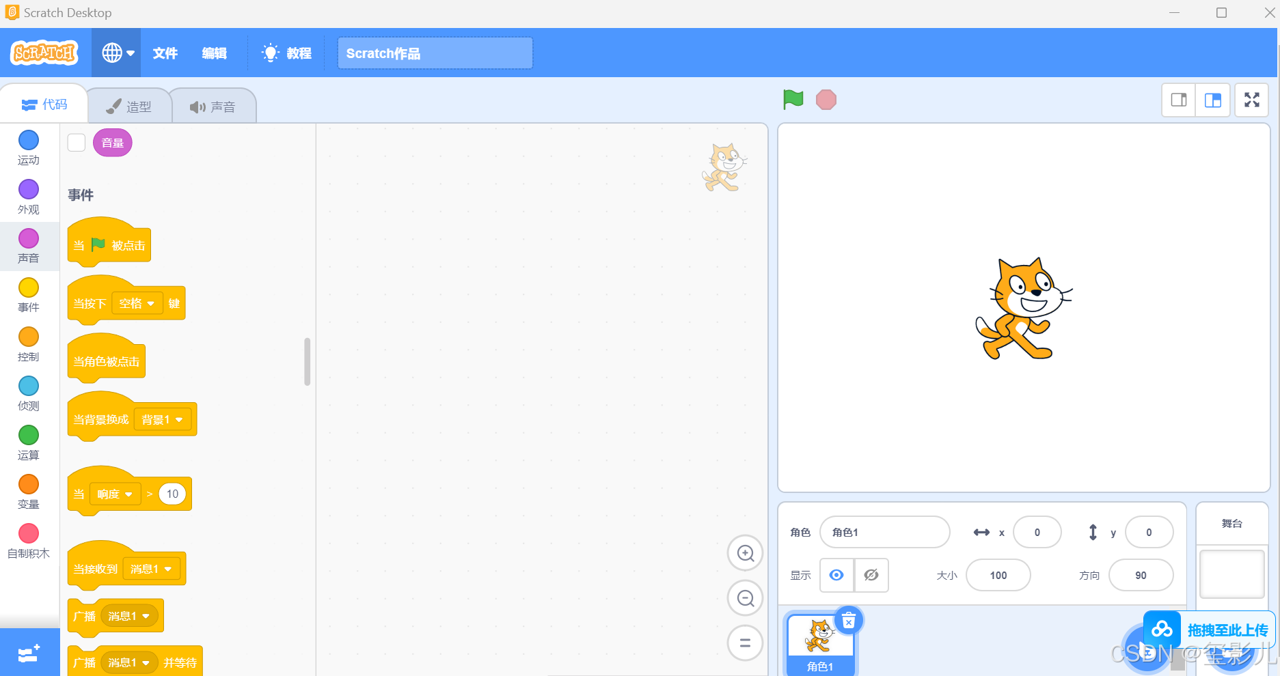Image resolution: width=1280 pixels, height=676 pixels.
Task: Select the 侦测 sensing category
Action: [x=29, y=394]
